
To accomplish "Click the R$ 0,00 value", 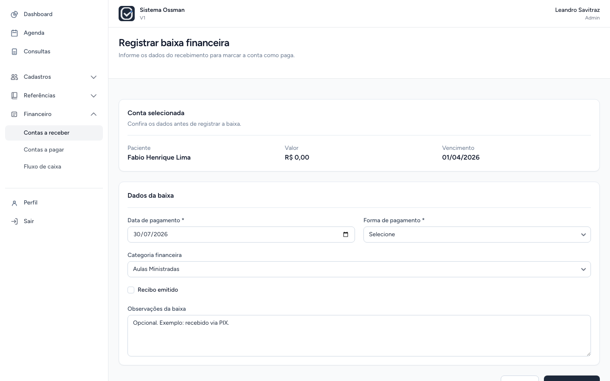I will pos(297,157).
